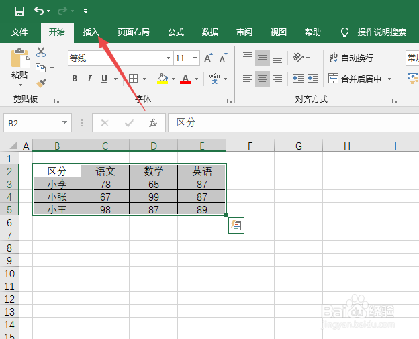419x339 pixels.
Task: Open the 帮助 tab
Action: click(313, 32)
